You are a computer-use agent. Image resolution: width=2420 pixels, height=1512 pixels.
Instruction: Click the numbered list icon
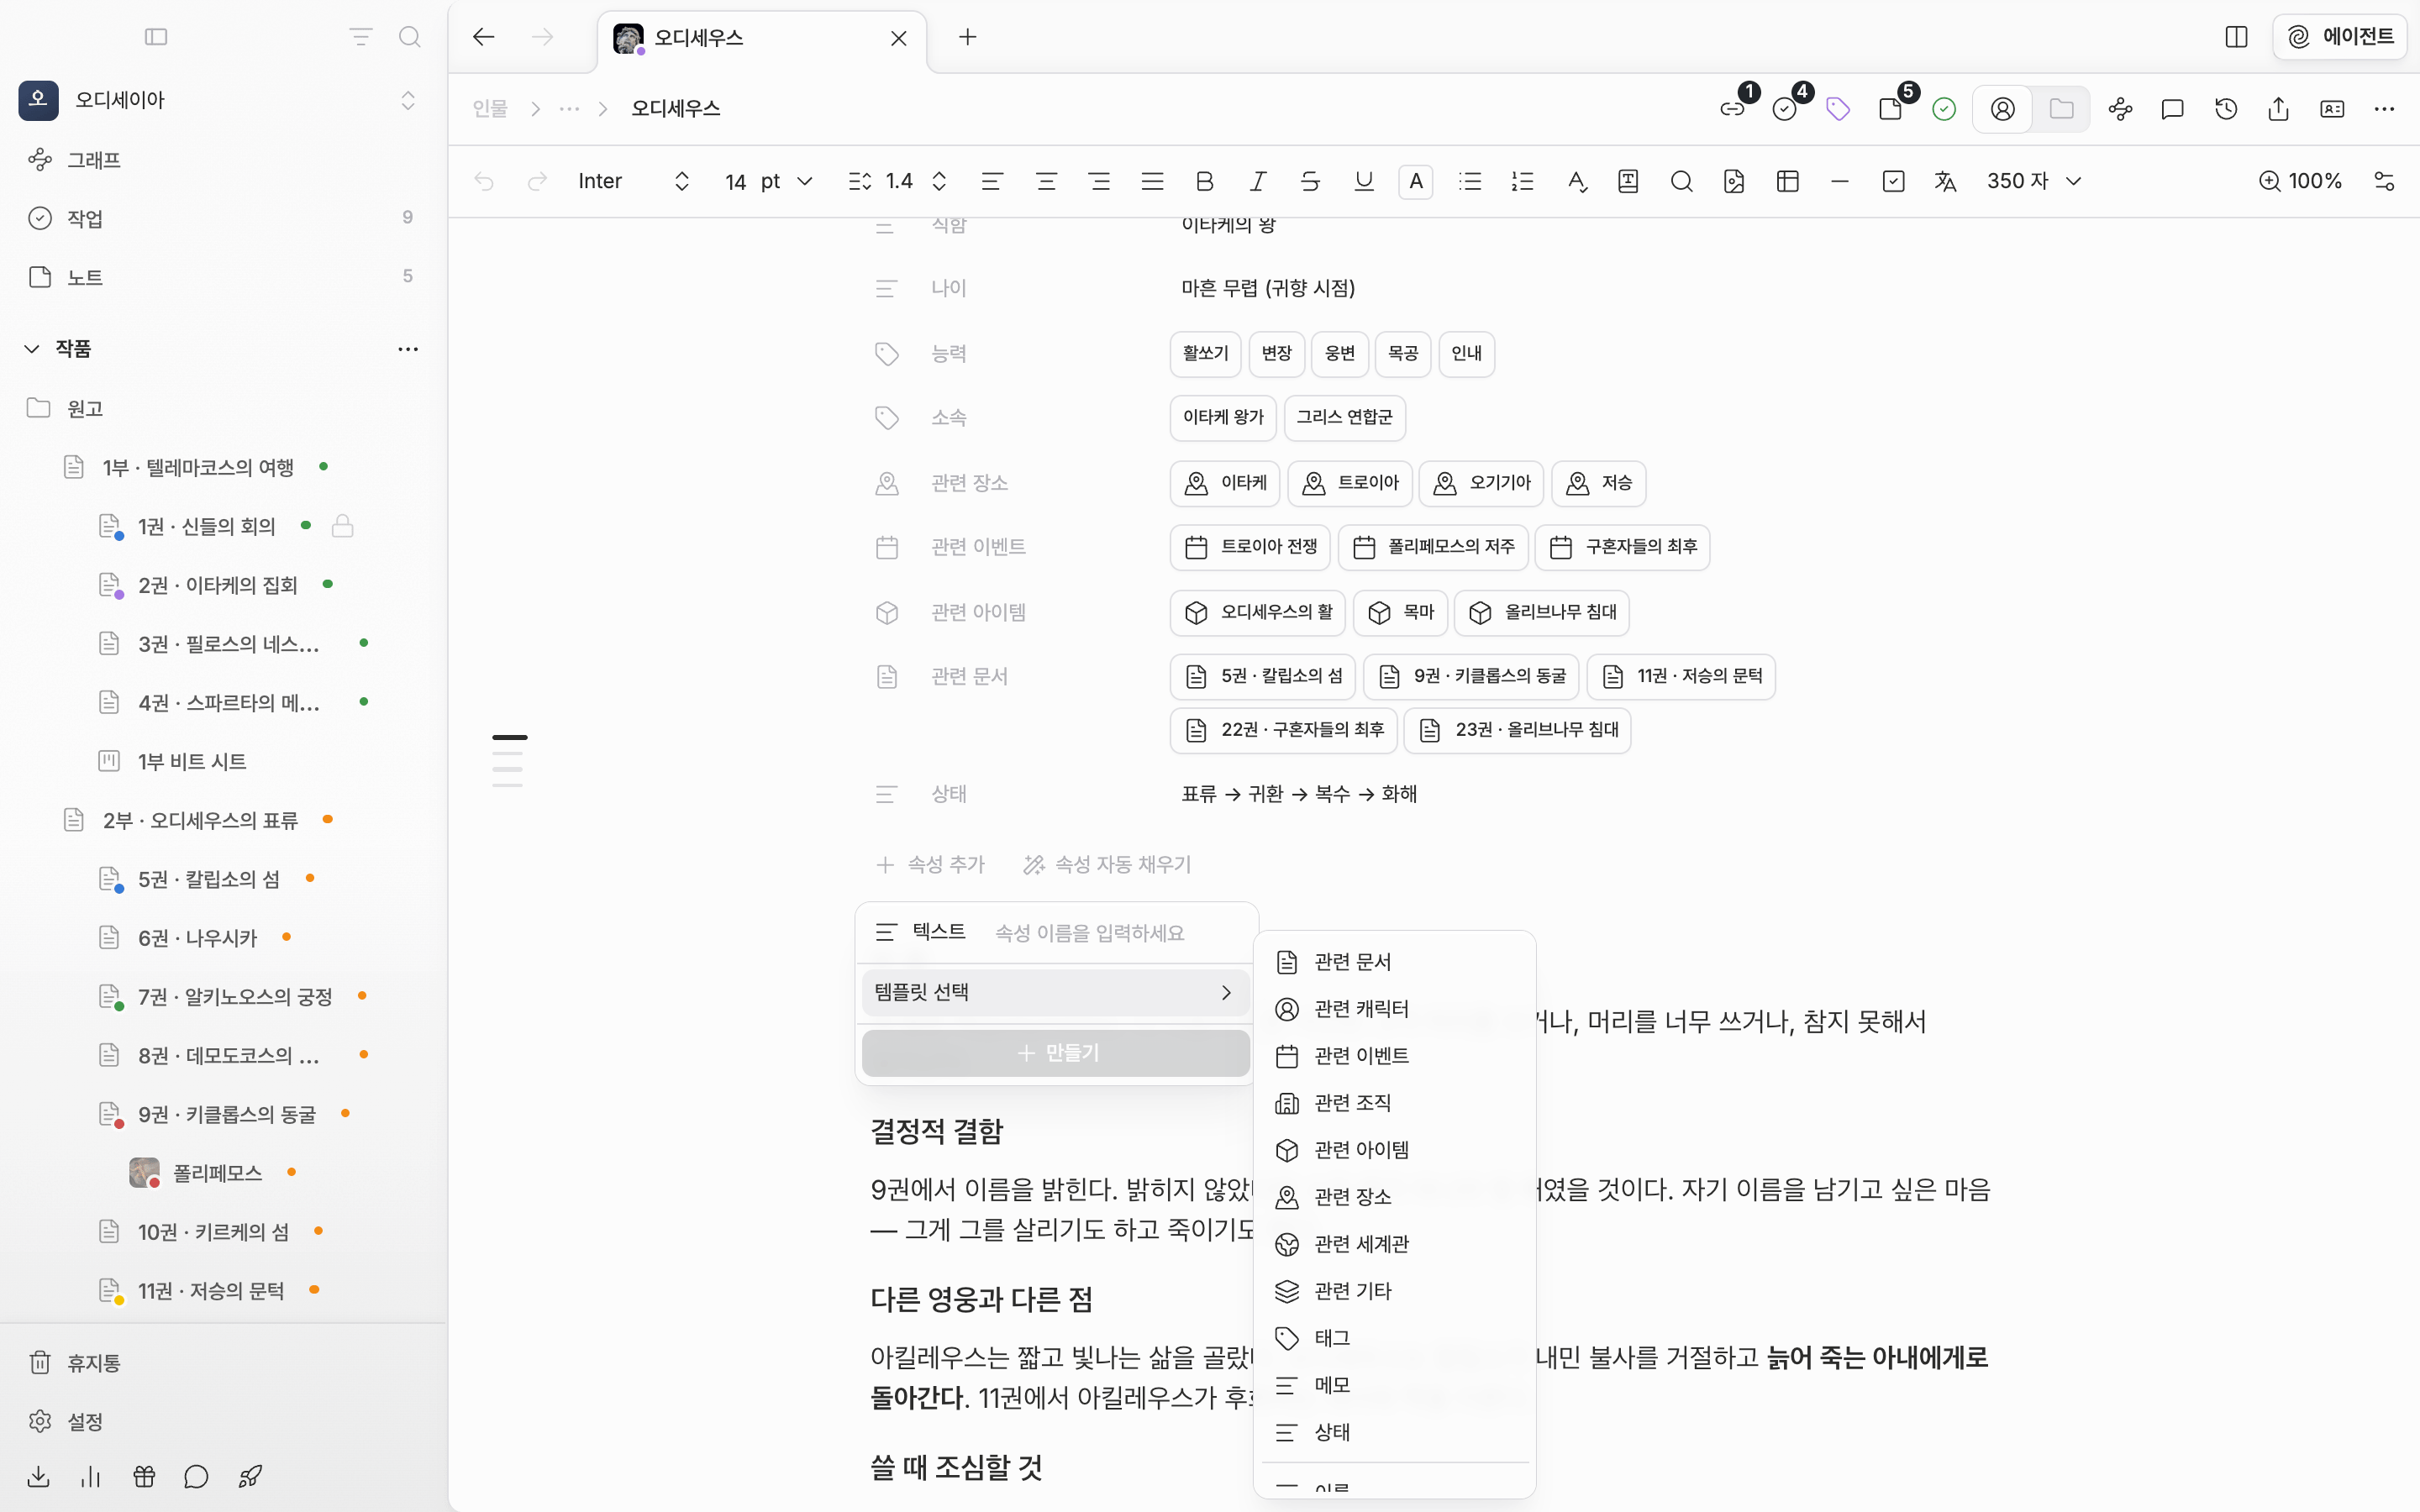click(1522, 181)
